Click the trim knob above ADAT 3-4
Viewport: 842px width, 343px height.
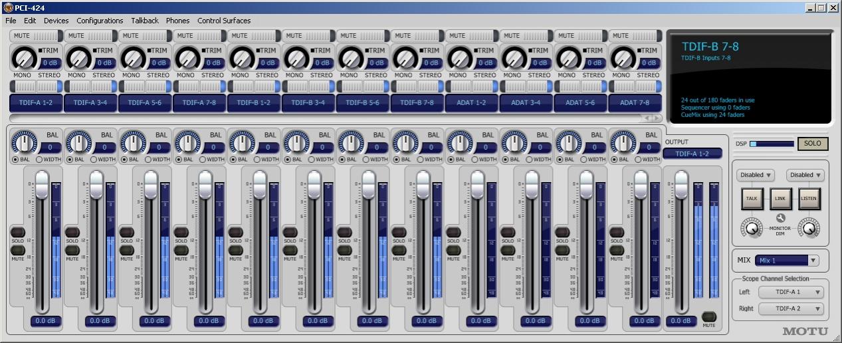[515, 58]
